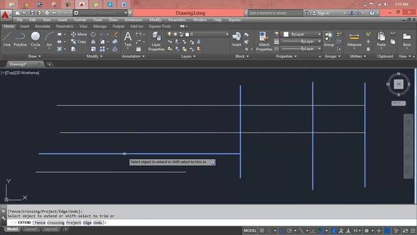The height and width of the screenshot is (235, 417).
Task: Select the Line drawing tool
Action: [x=7, y=39]
